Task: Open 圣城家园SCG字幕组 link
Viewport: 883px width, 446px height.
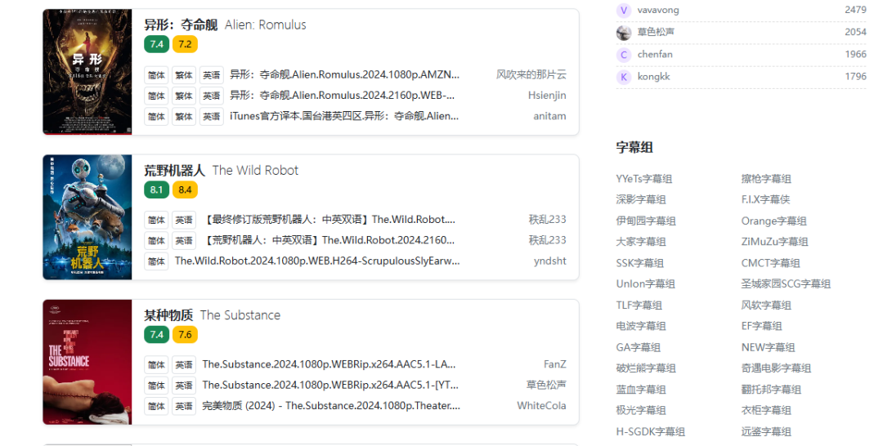Action: (787, 284)
